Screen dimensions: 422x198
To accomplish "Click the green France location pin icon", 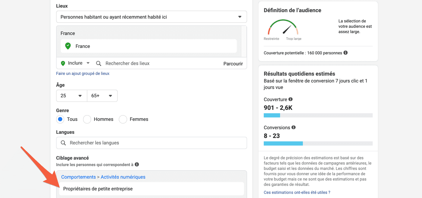I will pos(68,46).
